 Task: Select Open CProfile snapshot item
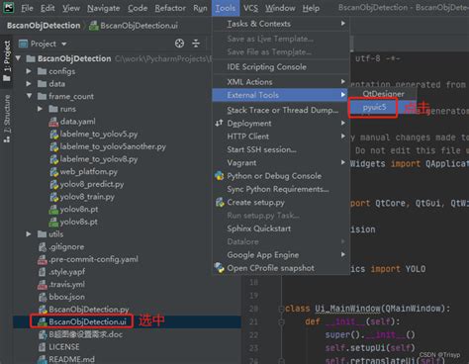click(x=270, y=268)
